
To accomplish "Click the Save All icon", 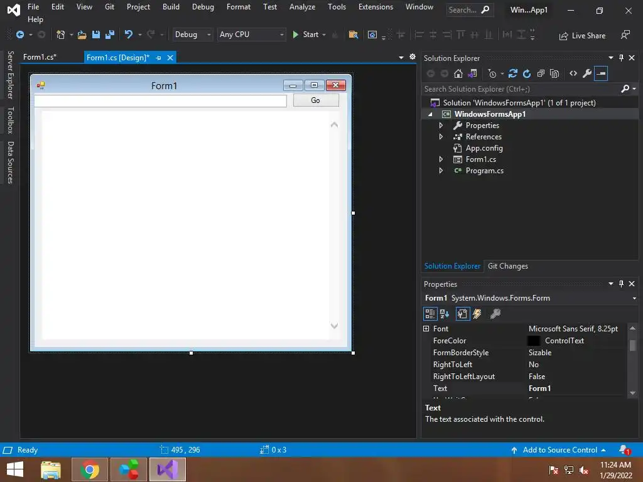I will click(109, 35).
